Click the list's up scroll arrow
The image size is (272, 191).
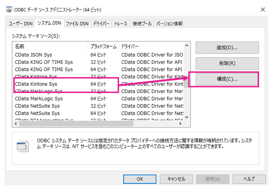click(x=187, y=46)
